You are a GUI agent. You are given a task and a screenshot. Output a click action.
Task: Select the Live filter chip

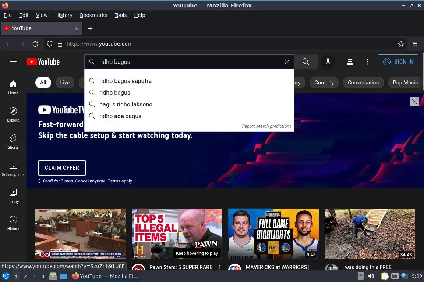click(65, 83)
